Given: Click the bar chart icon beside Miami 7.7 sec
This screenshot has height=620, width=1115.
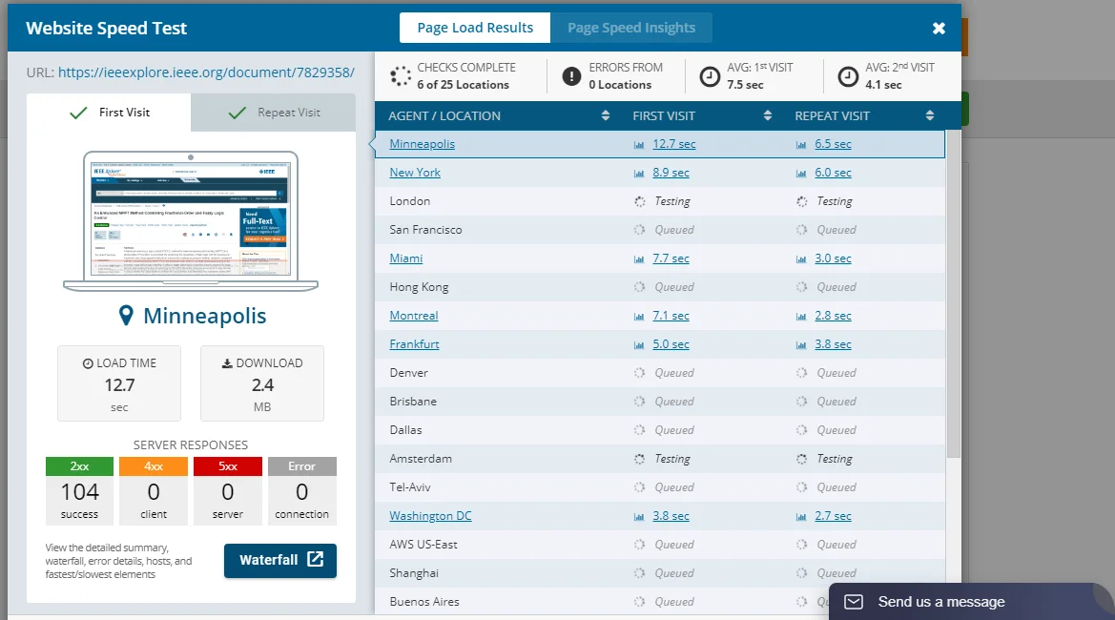Looking at the screenshot, I should click(x=639, y=259).
